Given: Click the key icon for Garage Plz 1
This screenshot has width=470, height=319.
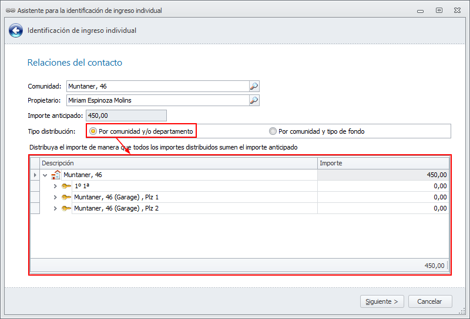Looking at the screenshot, I should pos(66,197).
